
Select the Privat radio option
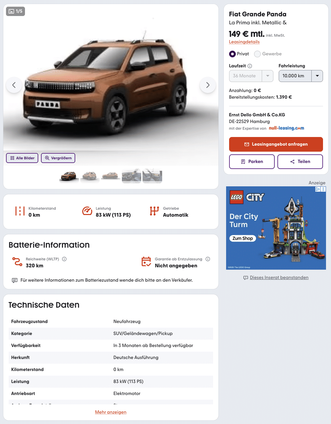point(232,54)
